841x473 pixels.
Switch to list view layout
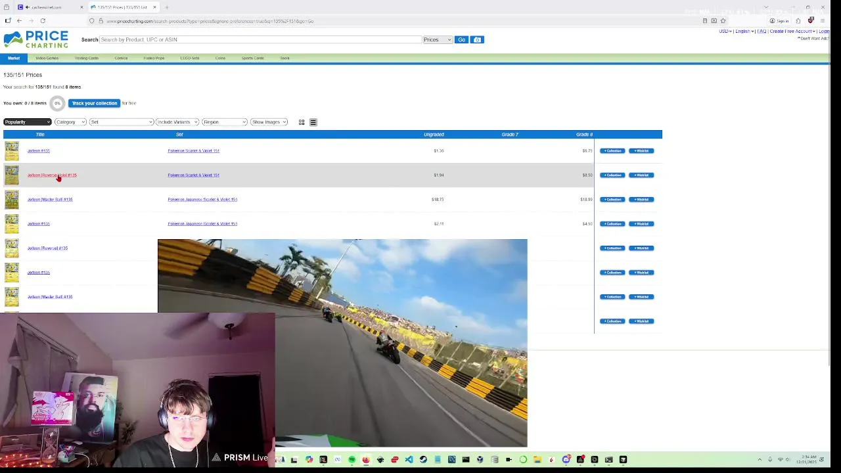pyautogui.click(x=313, y=122)
